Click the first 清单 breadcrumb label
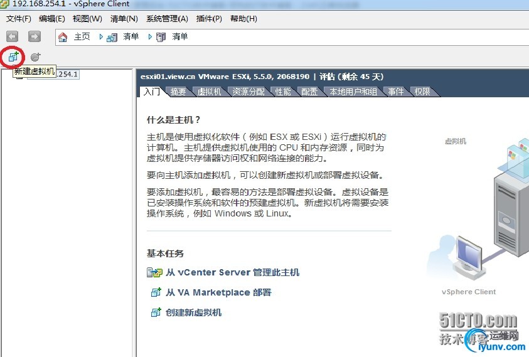 point(131,36)
